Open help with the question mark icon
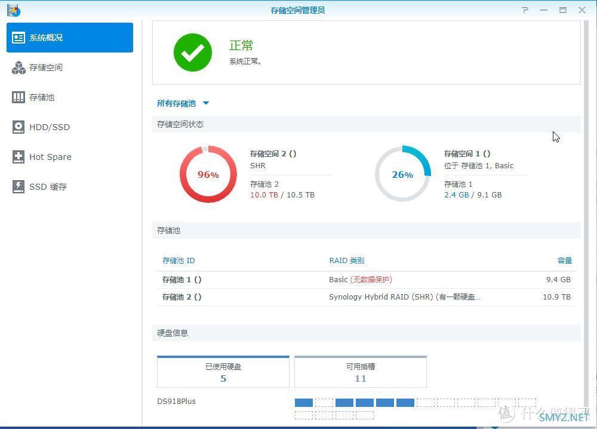 tap(525, 10)
